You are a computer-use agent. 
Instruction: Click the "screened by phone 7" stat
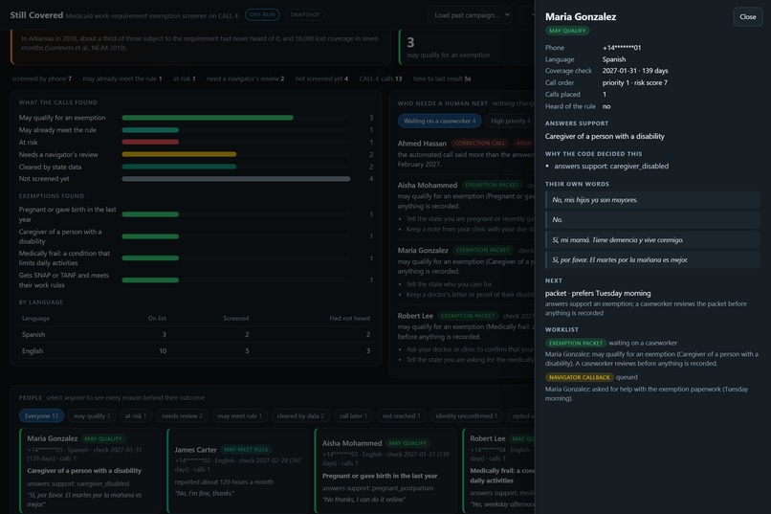click(42, 78)
